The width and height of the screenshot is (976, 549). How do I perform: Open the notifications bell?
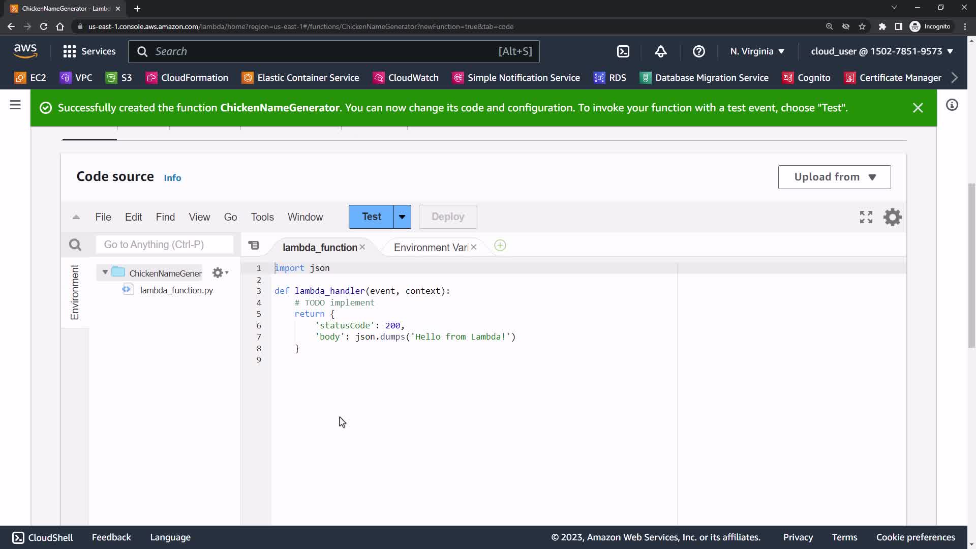click(660, 51)
